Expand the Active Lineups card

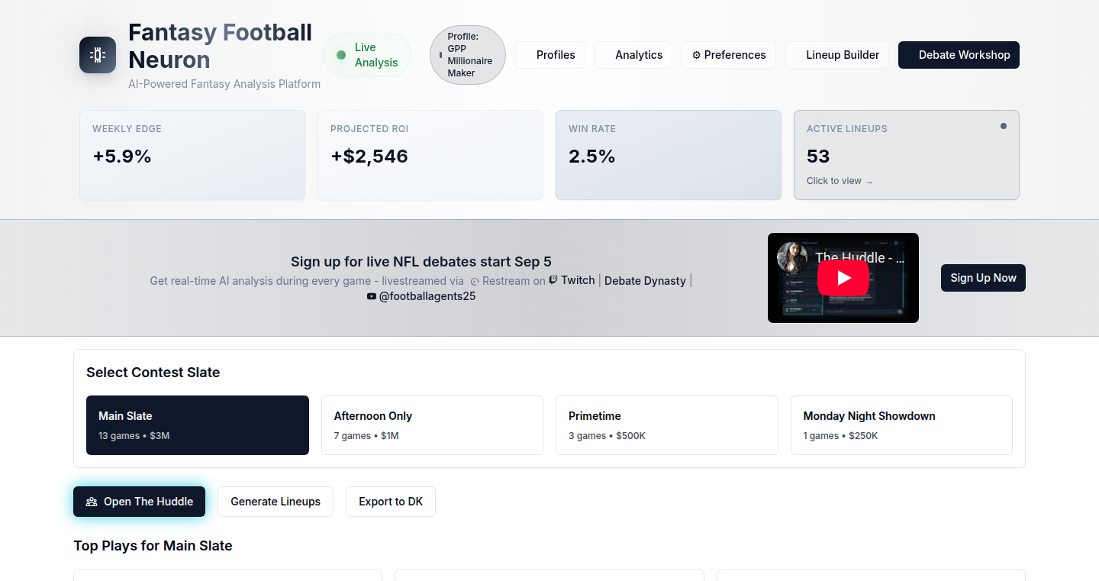pos(907,155)
